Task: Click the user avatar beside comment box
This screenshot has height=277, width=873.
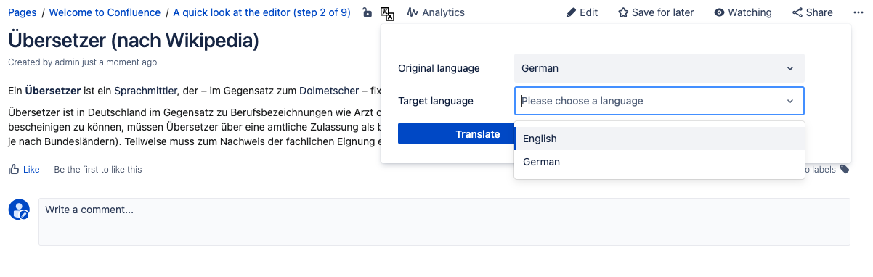Action: 19,210
